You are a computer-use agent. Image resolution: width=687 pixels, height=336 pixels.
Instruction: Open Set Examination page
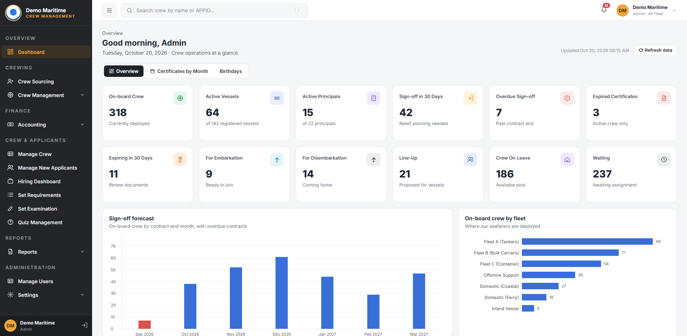(x=46, y=209)
